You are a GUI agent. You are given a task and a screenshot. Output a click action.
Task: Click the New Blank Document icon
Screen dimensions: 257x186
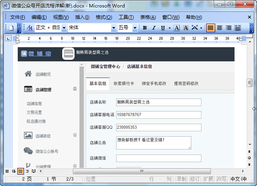click(x=11, y=28)
